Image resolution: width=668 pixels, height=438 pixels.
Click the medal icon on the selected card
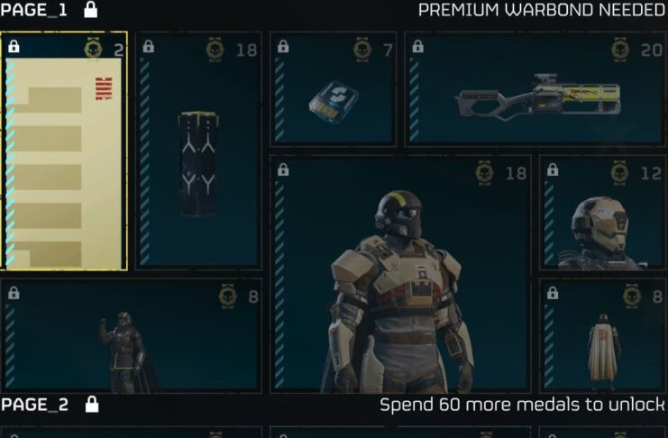pyautogui.click(x=93, y=49)
